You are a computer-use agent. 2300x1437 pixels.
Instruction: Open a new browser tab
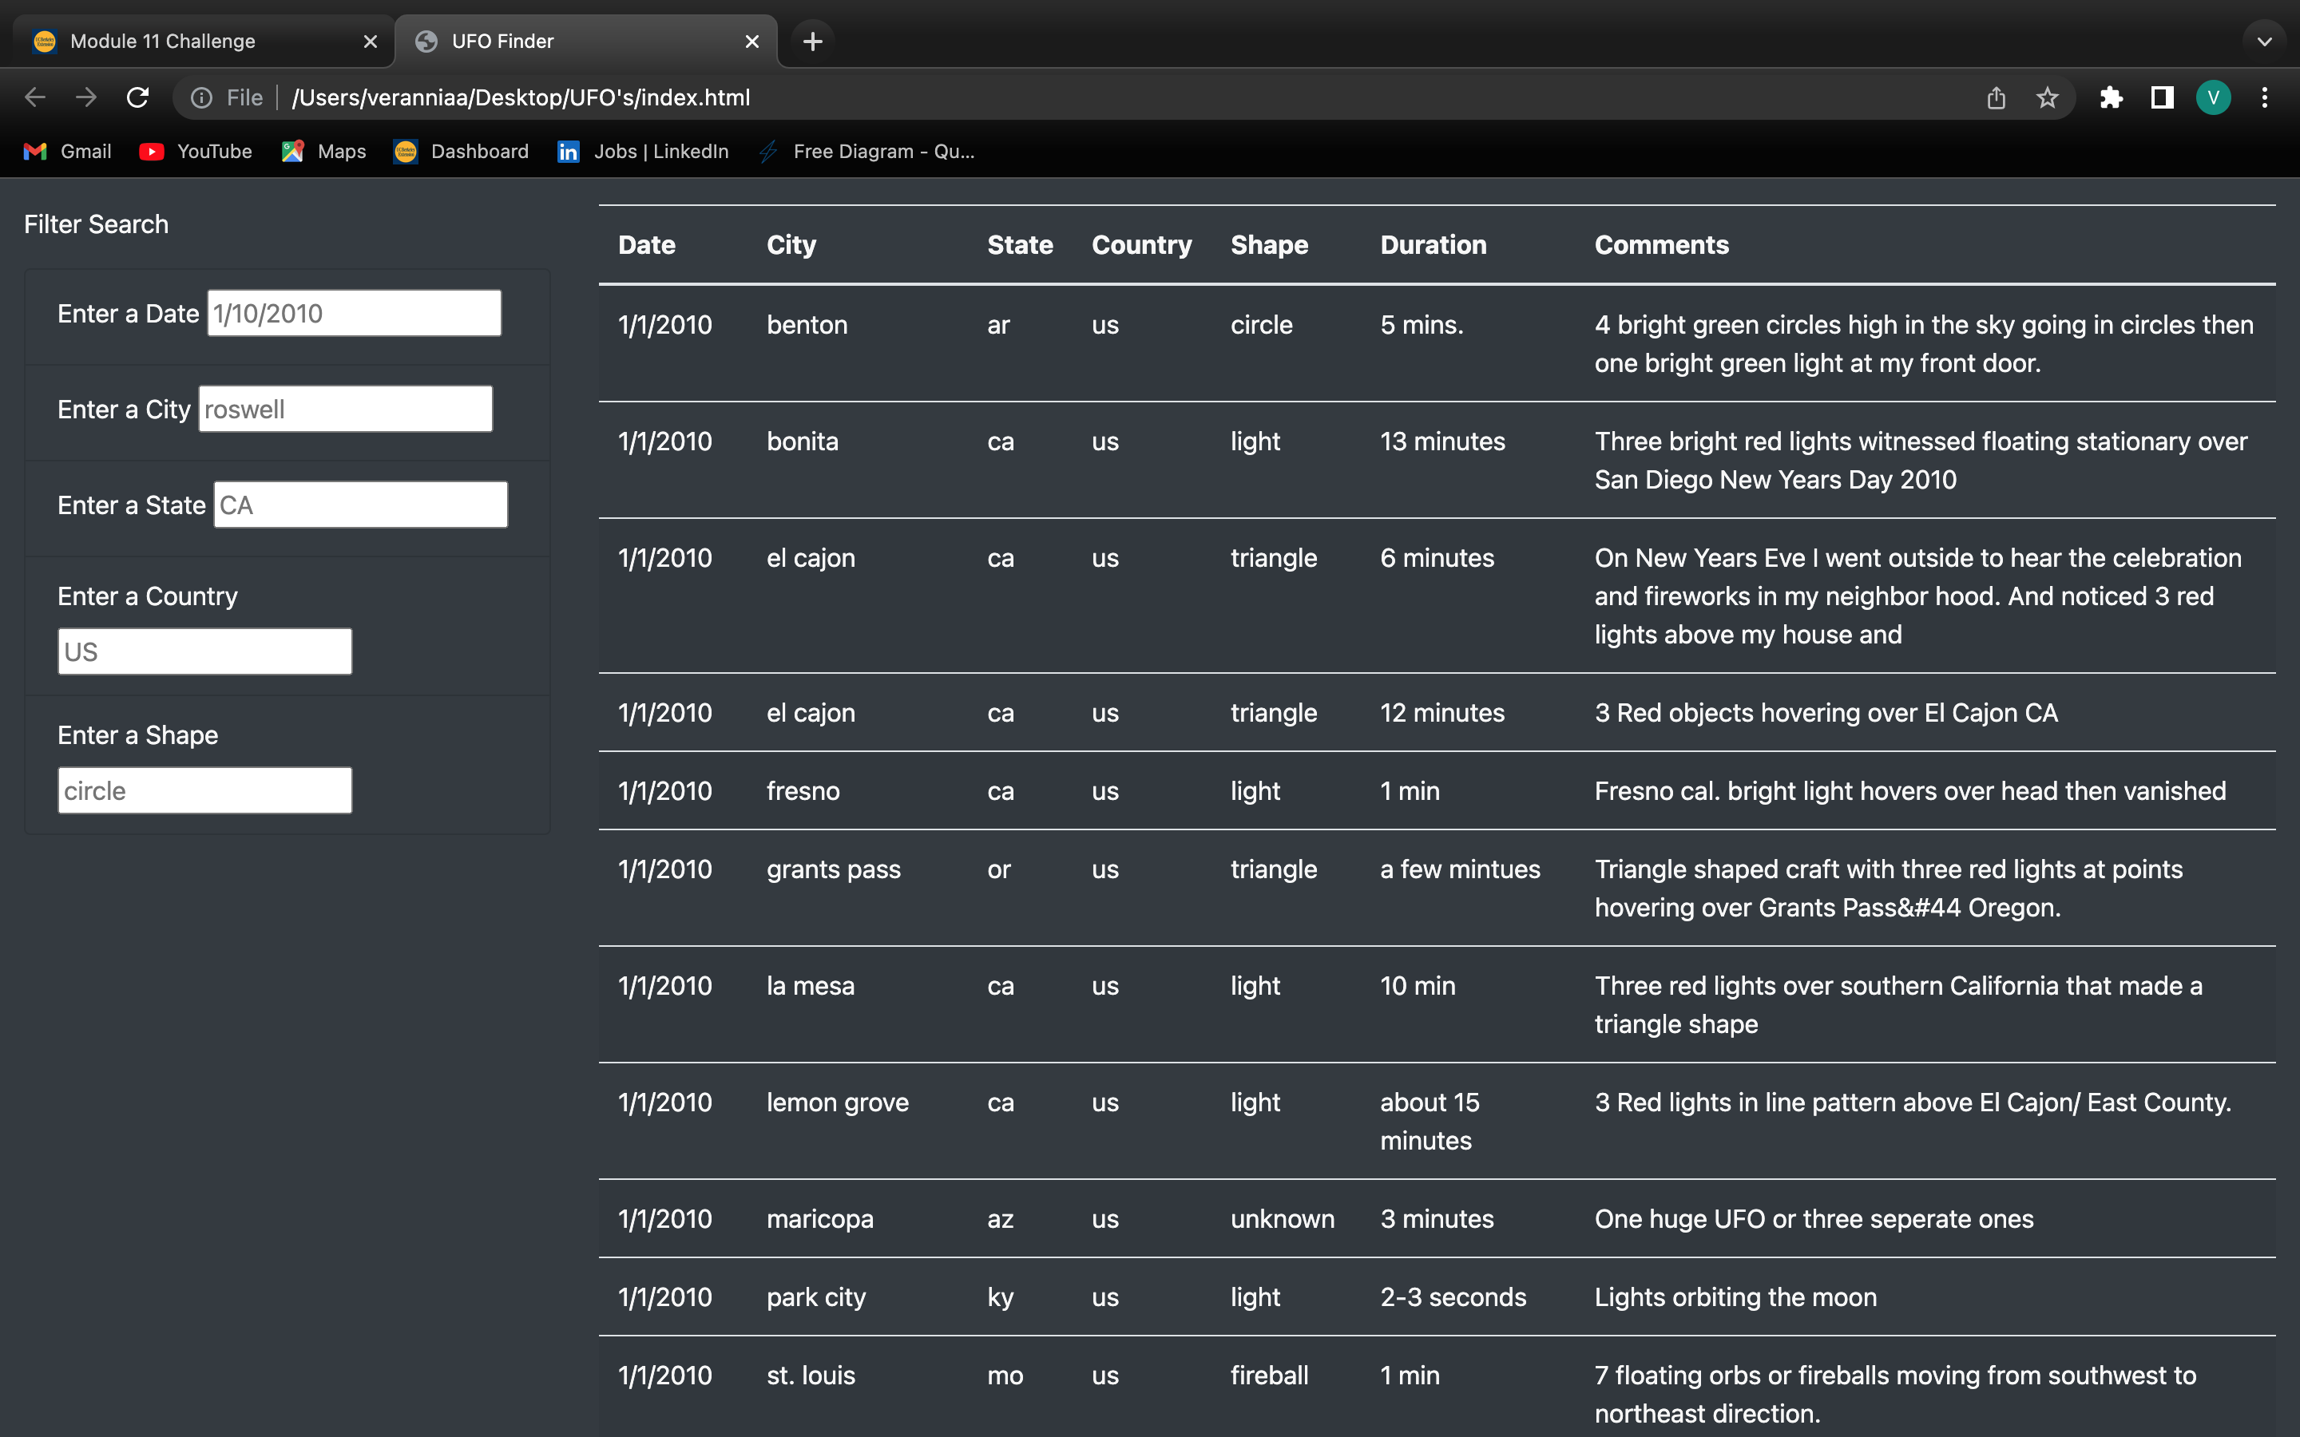[x=811, y=41]
